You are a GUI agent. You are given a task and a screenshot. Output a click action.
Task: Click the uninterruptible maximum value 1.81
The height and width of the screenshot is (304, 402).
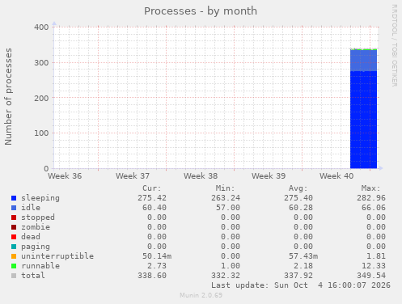376,256
